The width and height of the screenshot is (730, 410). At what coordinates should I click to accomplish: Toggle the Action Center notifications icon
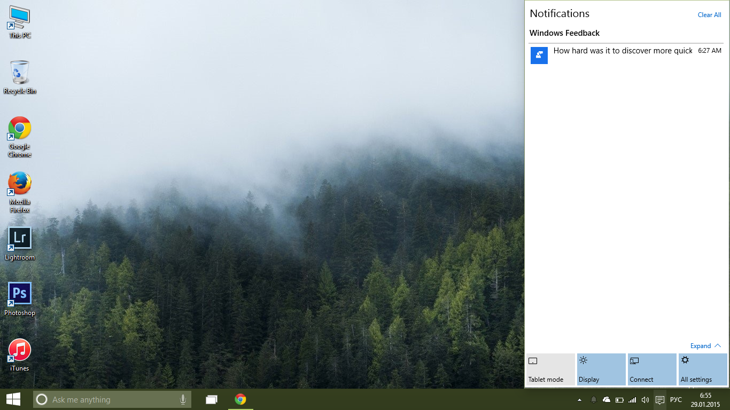[660, 400]
